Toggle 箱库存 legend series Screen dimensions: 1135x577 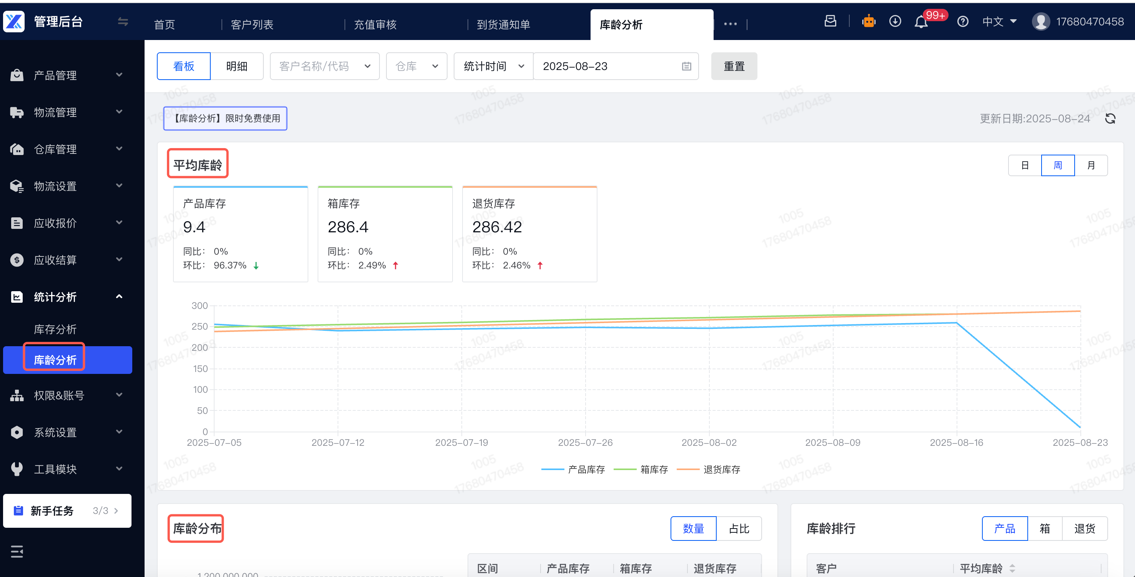(x=641, y=470)
